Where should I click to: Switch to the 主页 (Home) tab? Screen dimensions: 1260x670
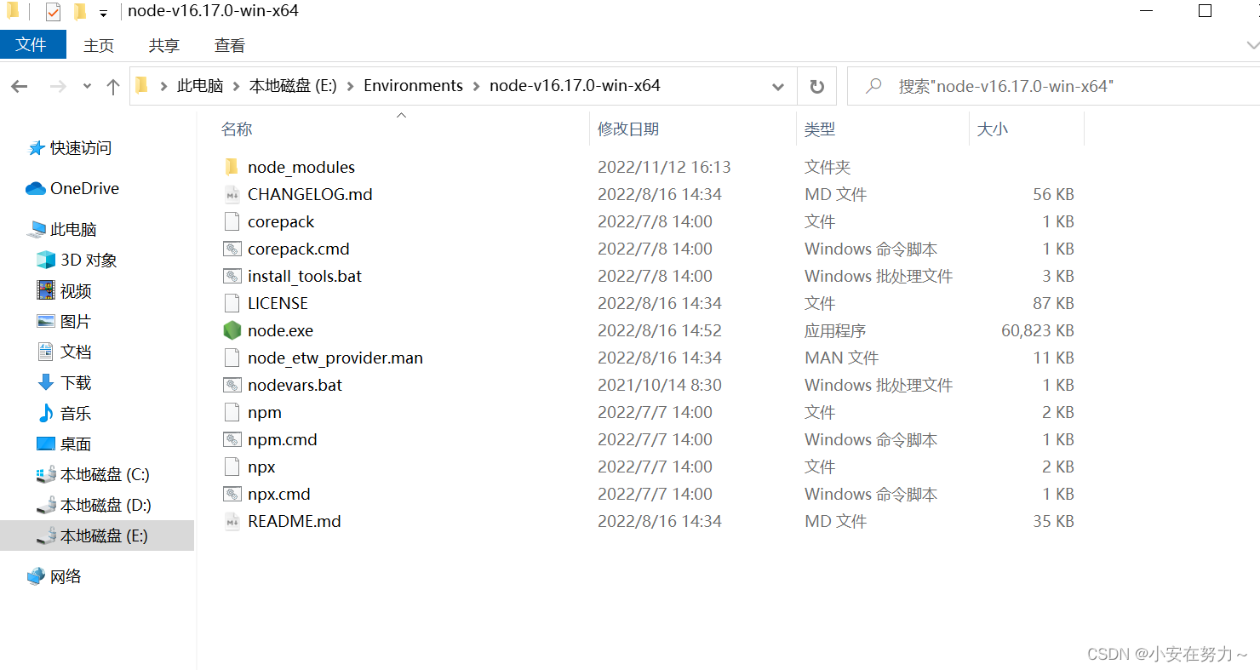(x=99, y=46)
